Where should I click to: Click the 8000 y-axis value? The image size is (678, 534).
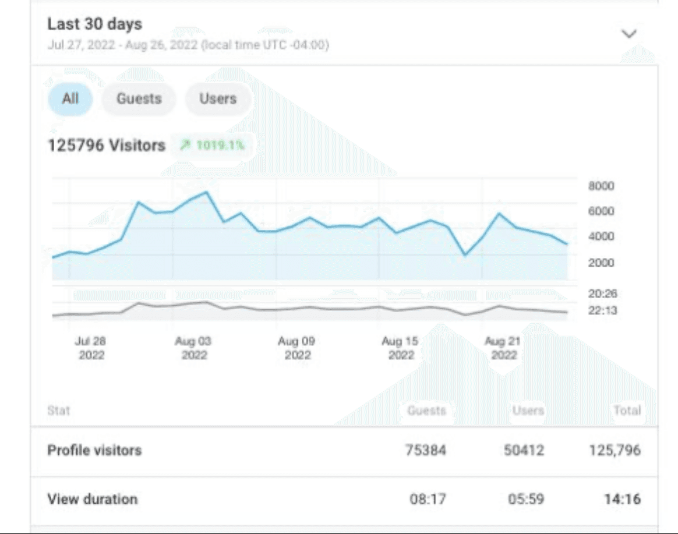click(601, 186)
